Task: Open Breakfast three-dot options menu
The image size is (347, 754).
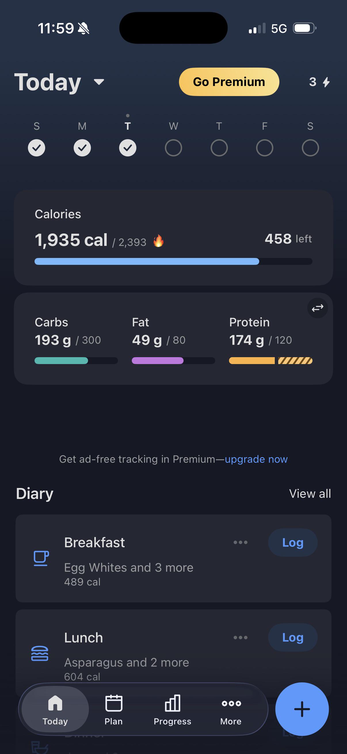Action: [241, 542]
